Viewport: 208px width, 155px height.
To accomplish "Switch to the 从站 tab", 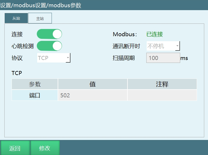I will coord(16,18).
